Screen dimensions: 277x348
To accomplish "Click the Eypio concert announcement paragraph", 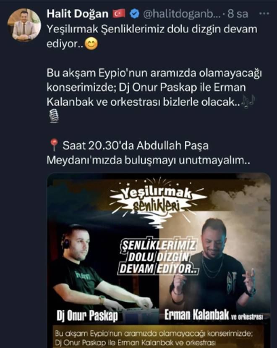I will [154, 87].
